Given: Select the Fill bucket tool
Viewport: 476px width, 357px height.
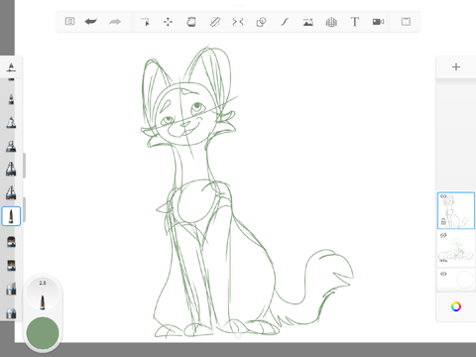Looking at the screenshot, I should (x=191, y=22).
